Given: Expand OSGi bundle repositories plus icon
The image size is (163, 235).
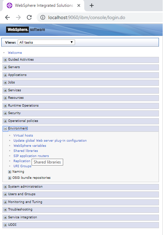Looking at the screenshot, I should click(x=10, y=178).
